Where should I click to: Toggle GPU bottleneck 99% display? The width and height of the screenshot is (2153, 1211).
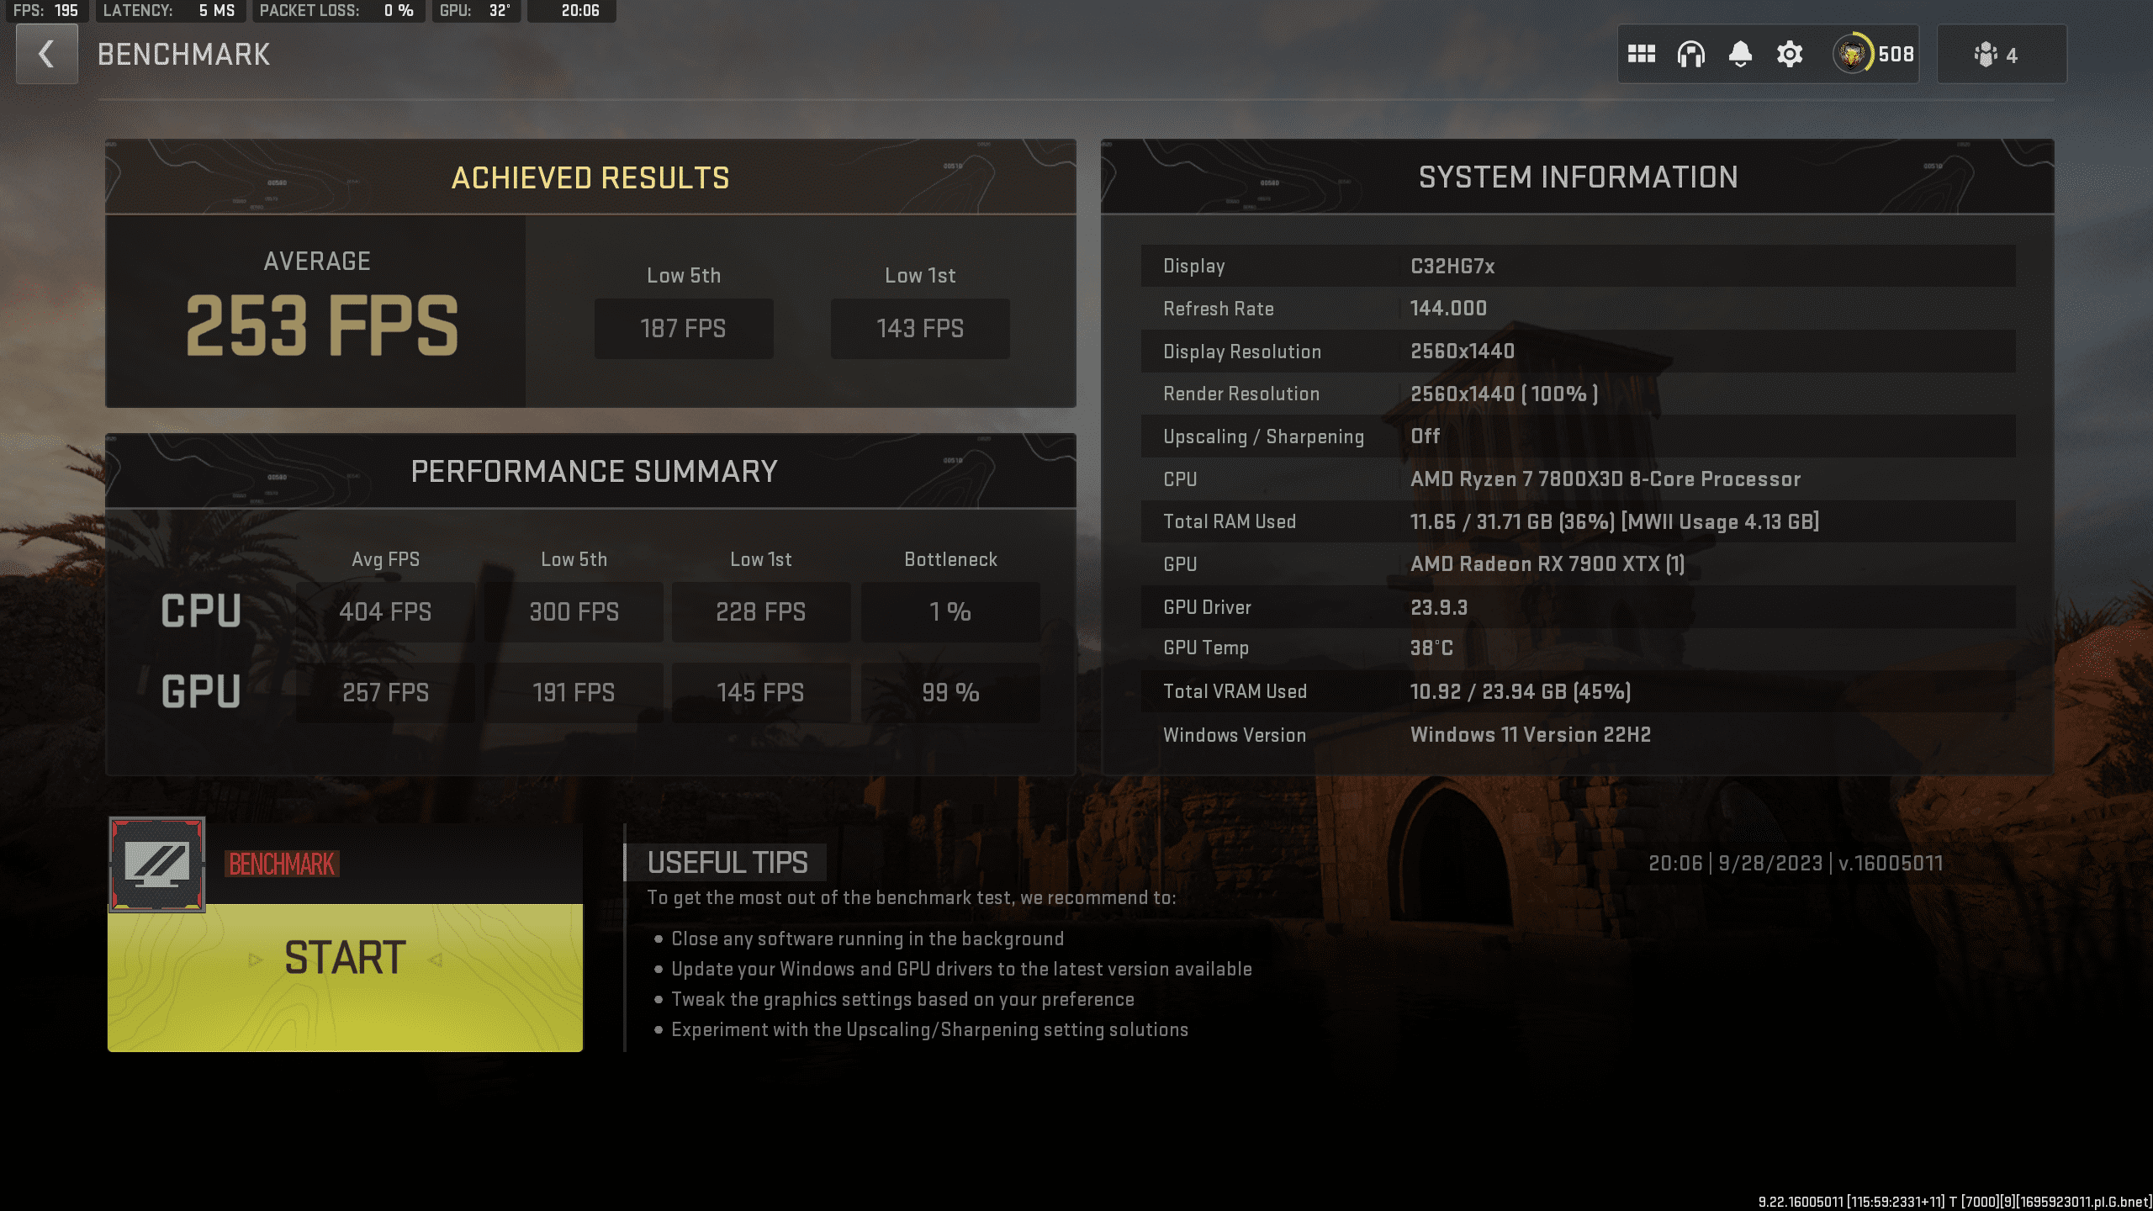[x=951, y=692]
